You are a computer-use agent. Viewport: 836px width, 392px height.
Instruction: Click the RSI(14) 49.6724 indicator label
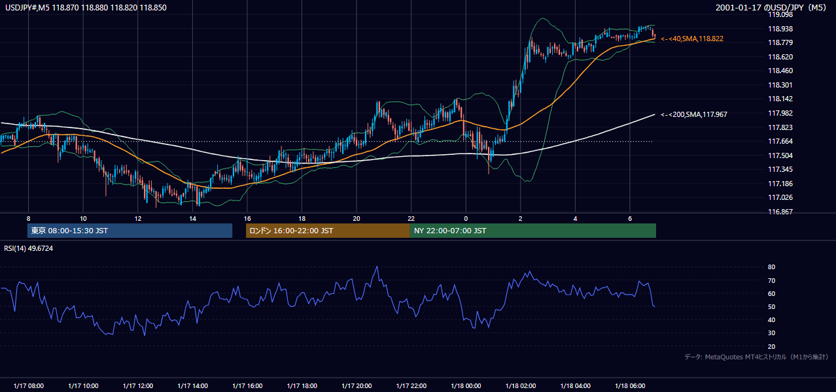29,248
